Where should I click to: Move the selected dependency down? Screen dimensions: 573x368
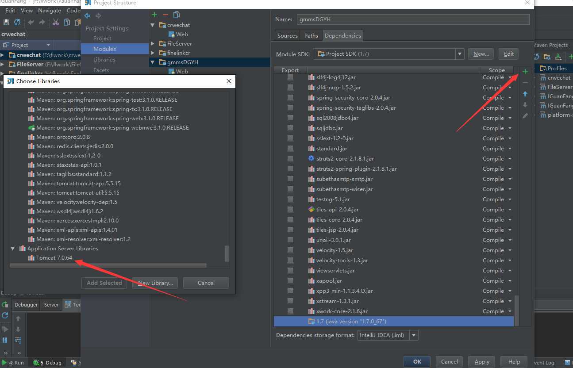pyautogui.click(x=525, y=105)
